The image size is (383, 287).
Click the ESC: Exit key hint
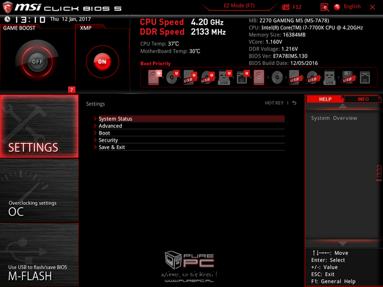click(322, 274)
